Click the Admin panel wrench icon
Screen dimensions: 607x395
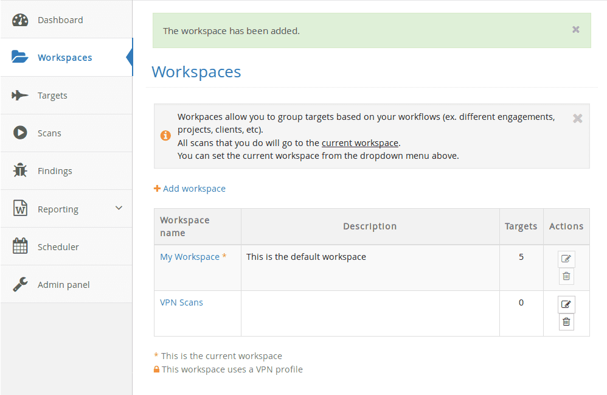19,284
